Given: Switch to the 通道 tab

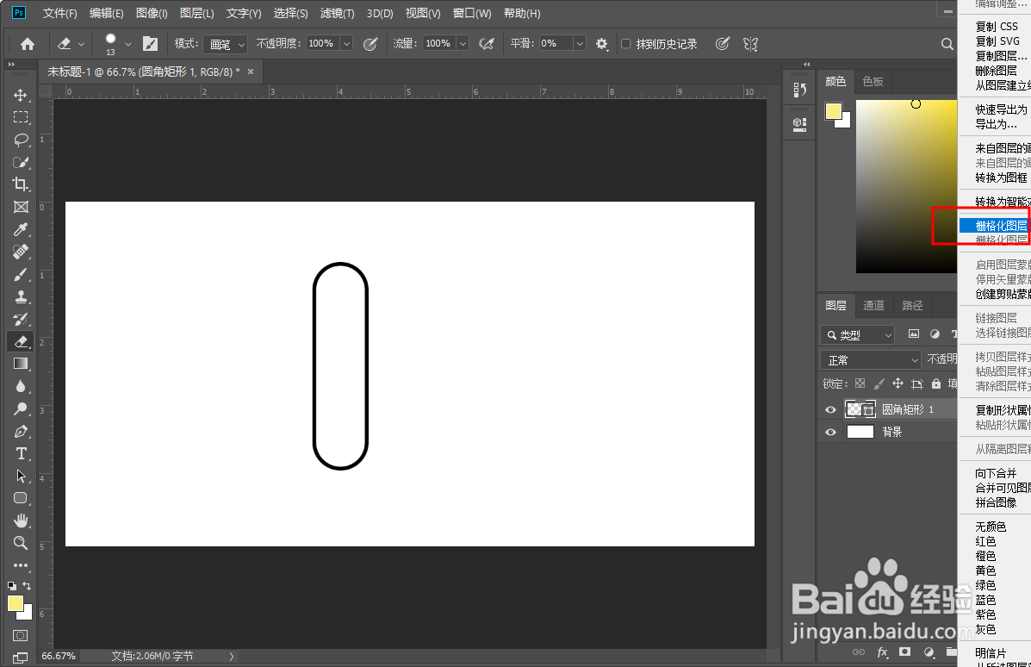Looking at the screenshot, I should pyautogui.click(x=873, y=305).
